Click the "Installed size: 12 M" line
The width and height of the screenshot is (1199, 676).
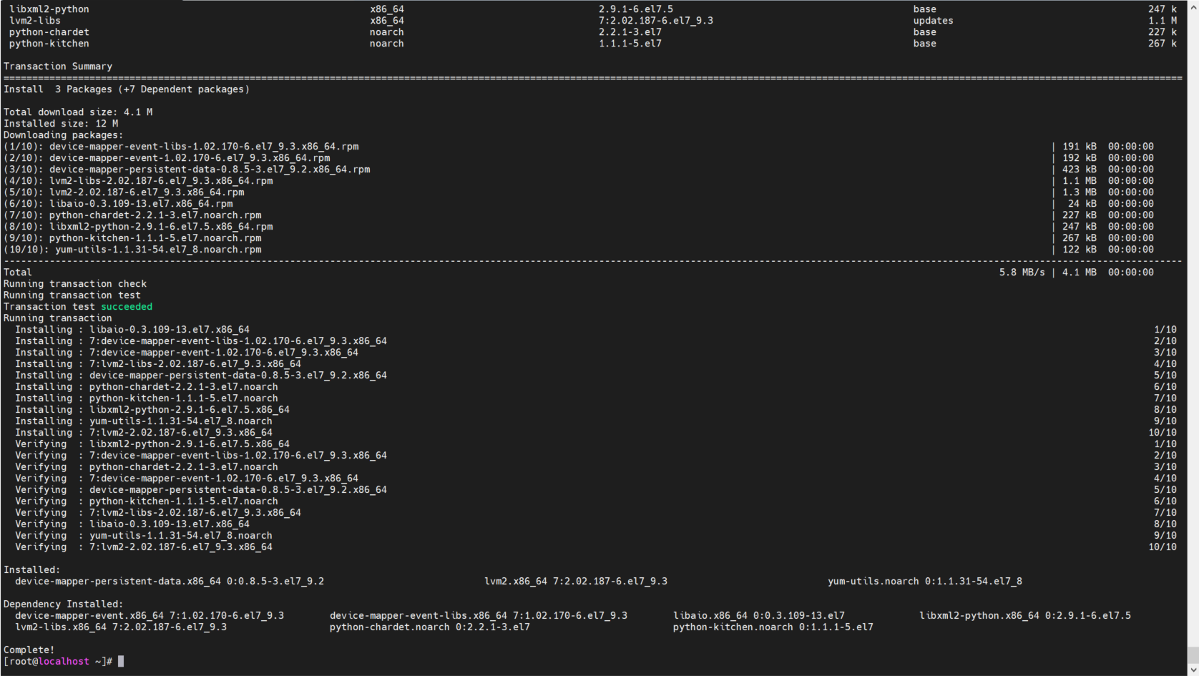coord(61,124)
